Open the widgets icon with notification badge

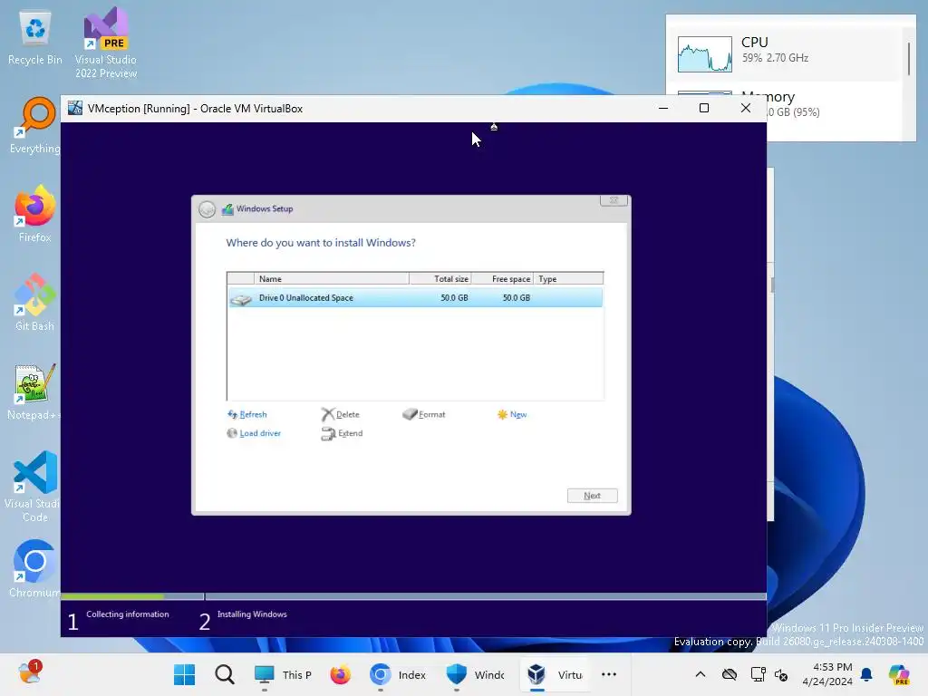pos(29,673)
